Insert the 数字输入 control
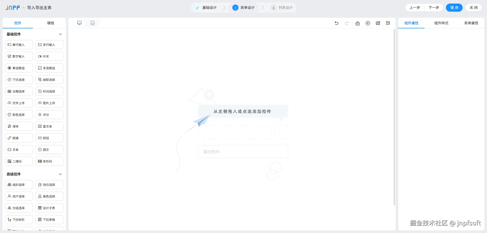The width and height of the screenshot is (487, 233). click(x=19, y=56)
